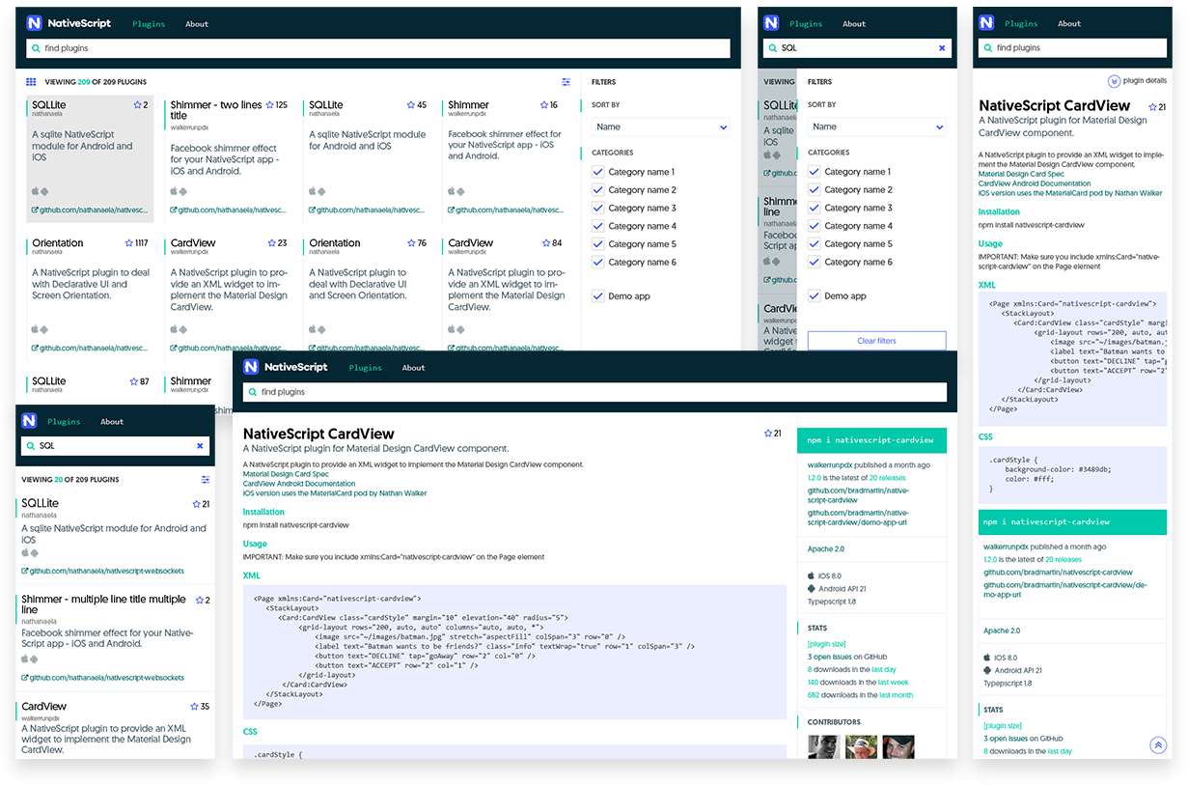Switch to grid view beside 'Viewing 209 of 209 plugins'
The height and width of the screenshot is (785, 1188).
(31, 82)
